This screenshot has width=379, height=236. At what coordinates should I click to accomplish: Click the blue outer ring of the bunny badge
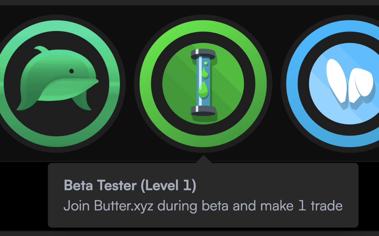(x=292, y=83)
